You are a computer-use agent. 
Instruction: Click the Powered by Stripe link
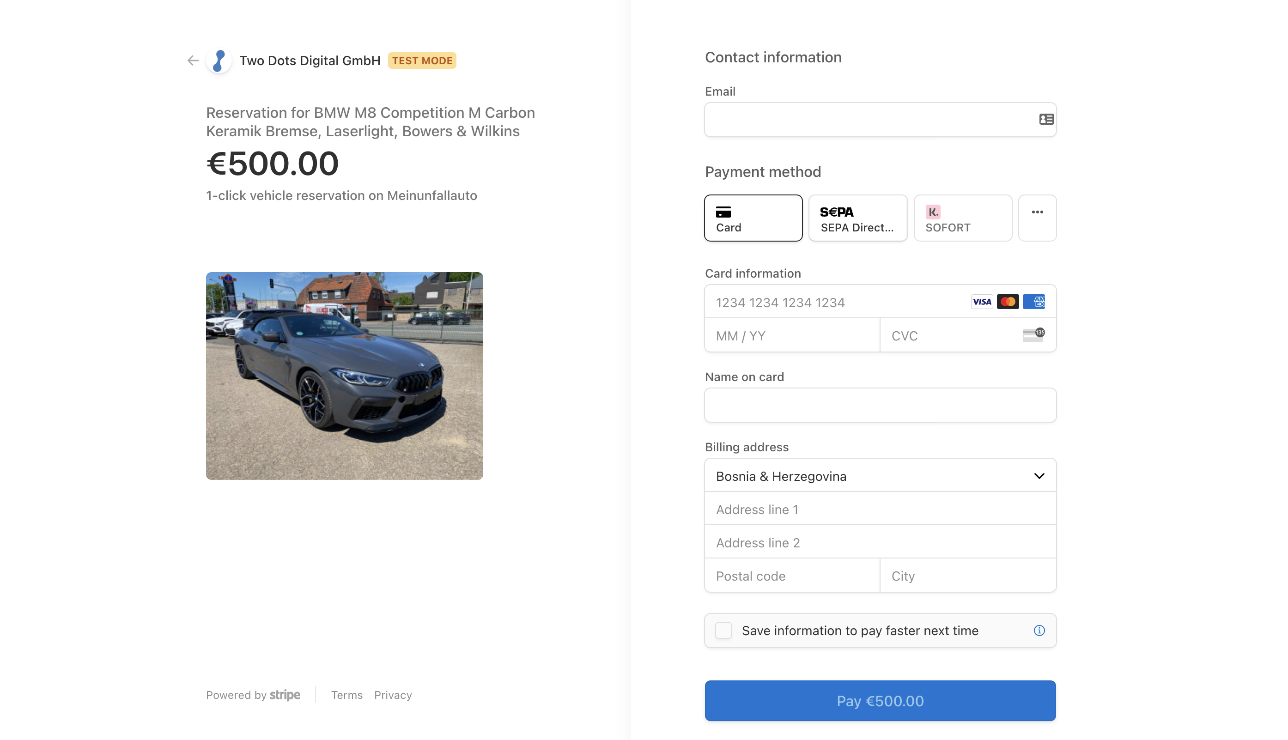click(253, 695)
